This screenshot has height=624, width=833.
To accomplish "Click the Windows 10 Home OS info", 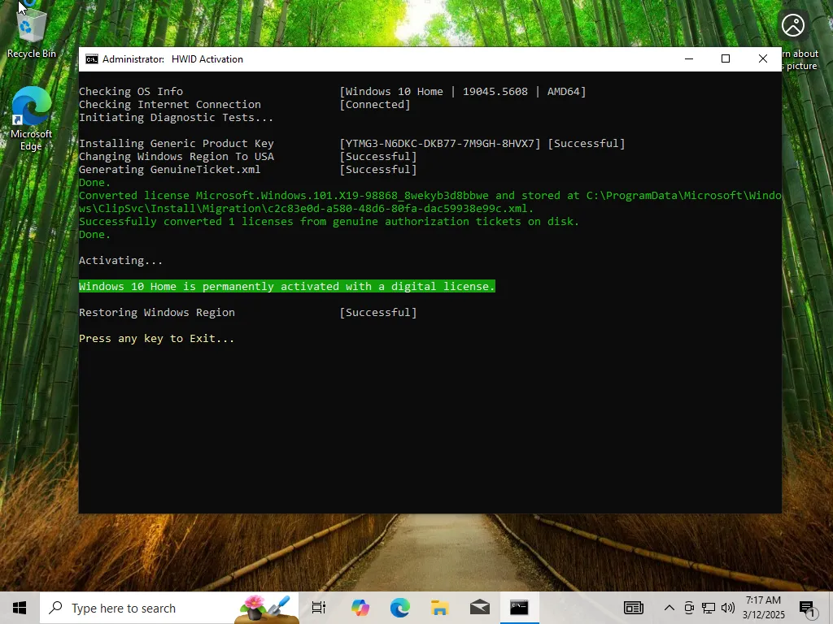I will pos(463,91).
